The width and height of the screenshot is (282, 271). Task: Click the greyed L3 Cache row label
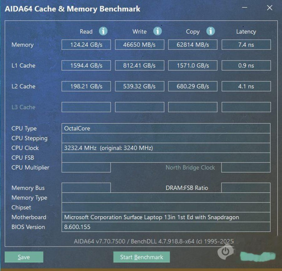[23, 107]
